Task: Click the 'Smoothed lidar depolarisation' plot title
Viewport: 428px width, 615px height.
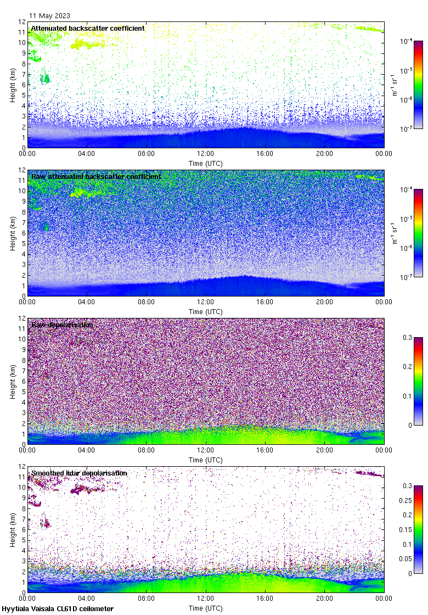Action: pyautogui.click(x=79, y=473)
